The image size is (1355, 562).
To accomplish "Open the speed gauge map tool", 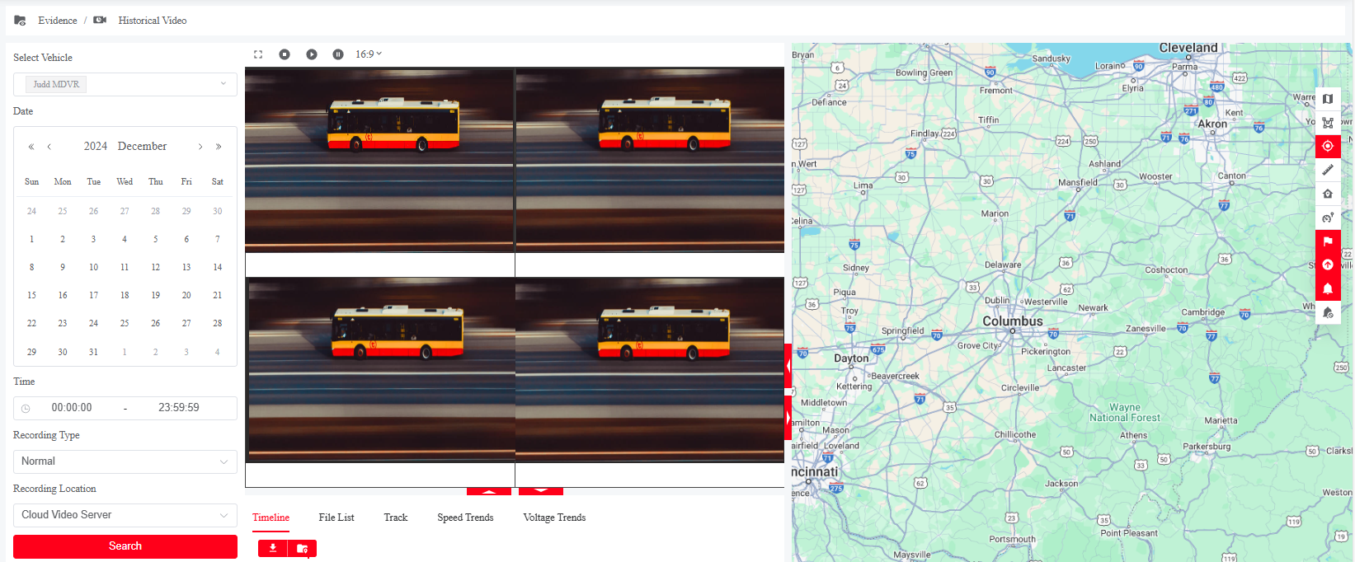I will (x=1328, y=218).
